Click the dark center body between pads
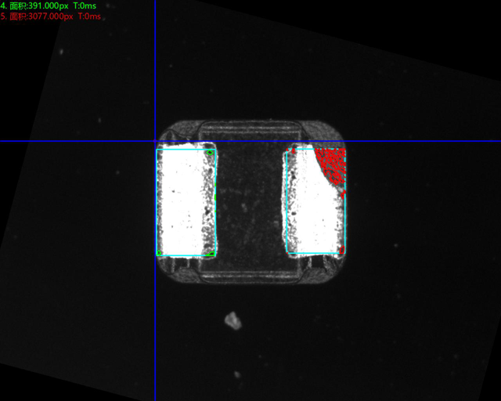The height and width of the screenshot is (401, 501). coord(250,202)
